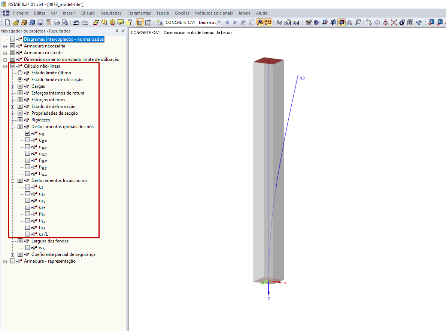Collapse the Cálculo não-linear node
The height and width of the screenshot is (331, 446).
tap(5, 66)
